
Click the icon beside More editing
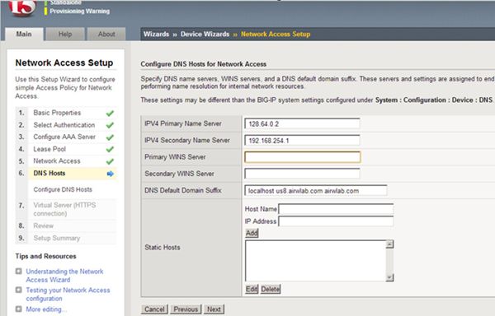19,309
